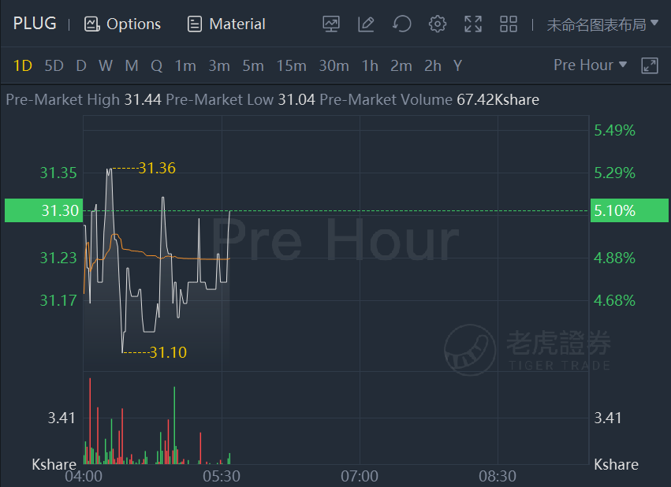Toggle fullscreen with the corner-arrows icon

[x=473, y=24]
